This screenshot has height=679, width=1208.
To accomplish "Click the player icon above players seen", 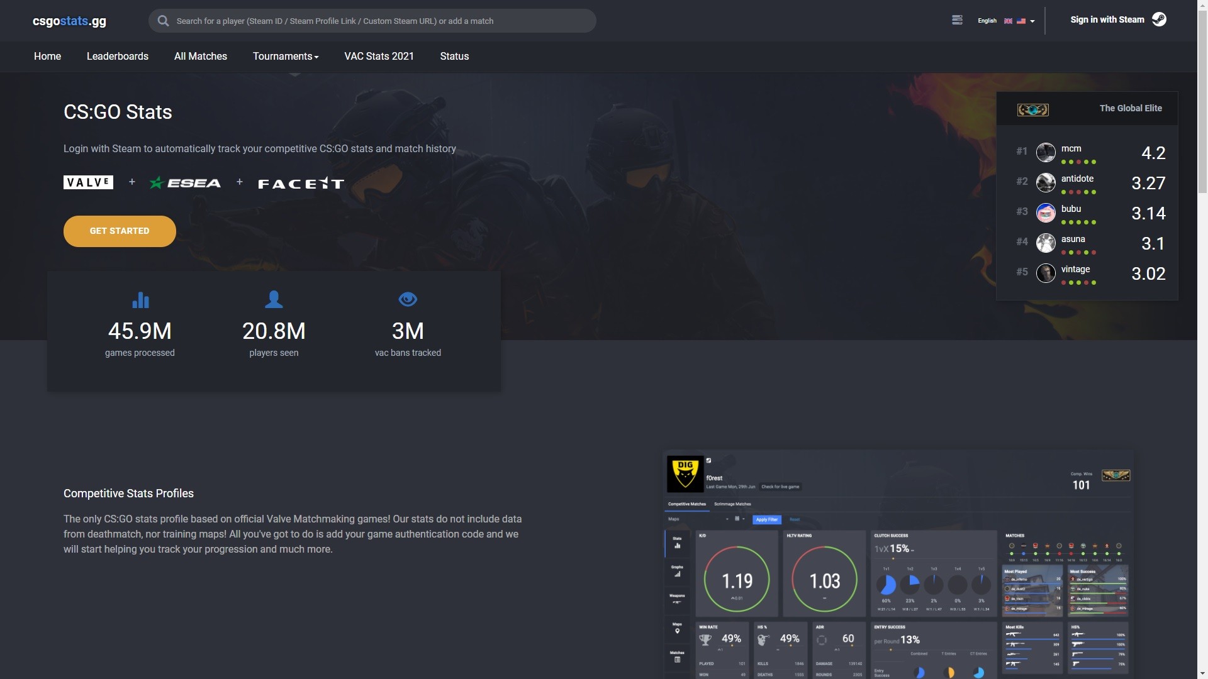I will [x=274, y=299].
